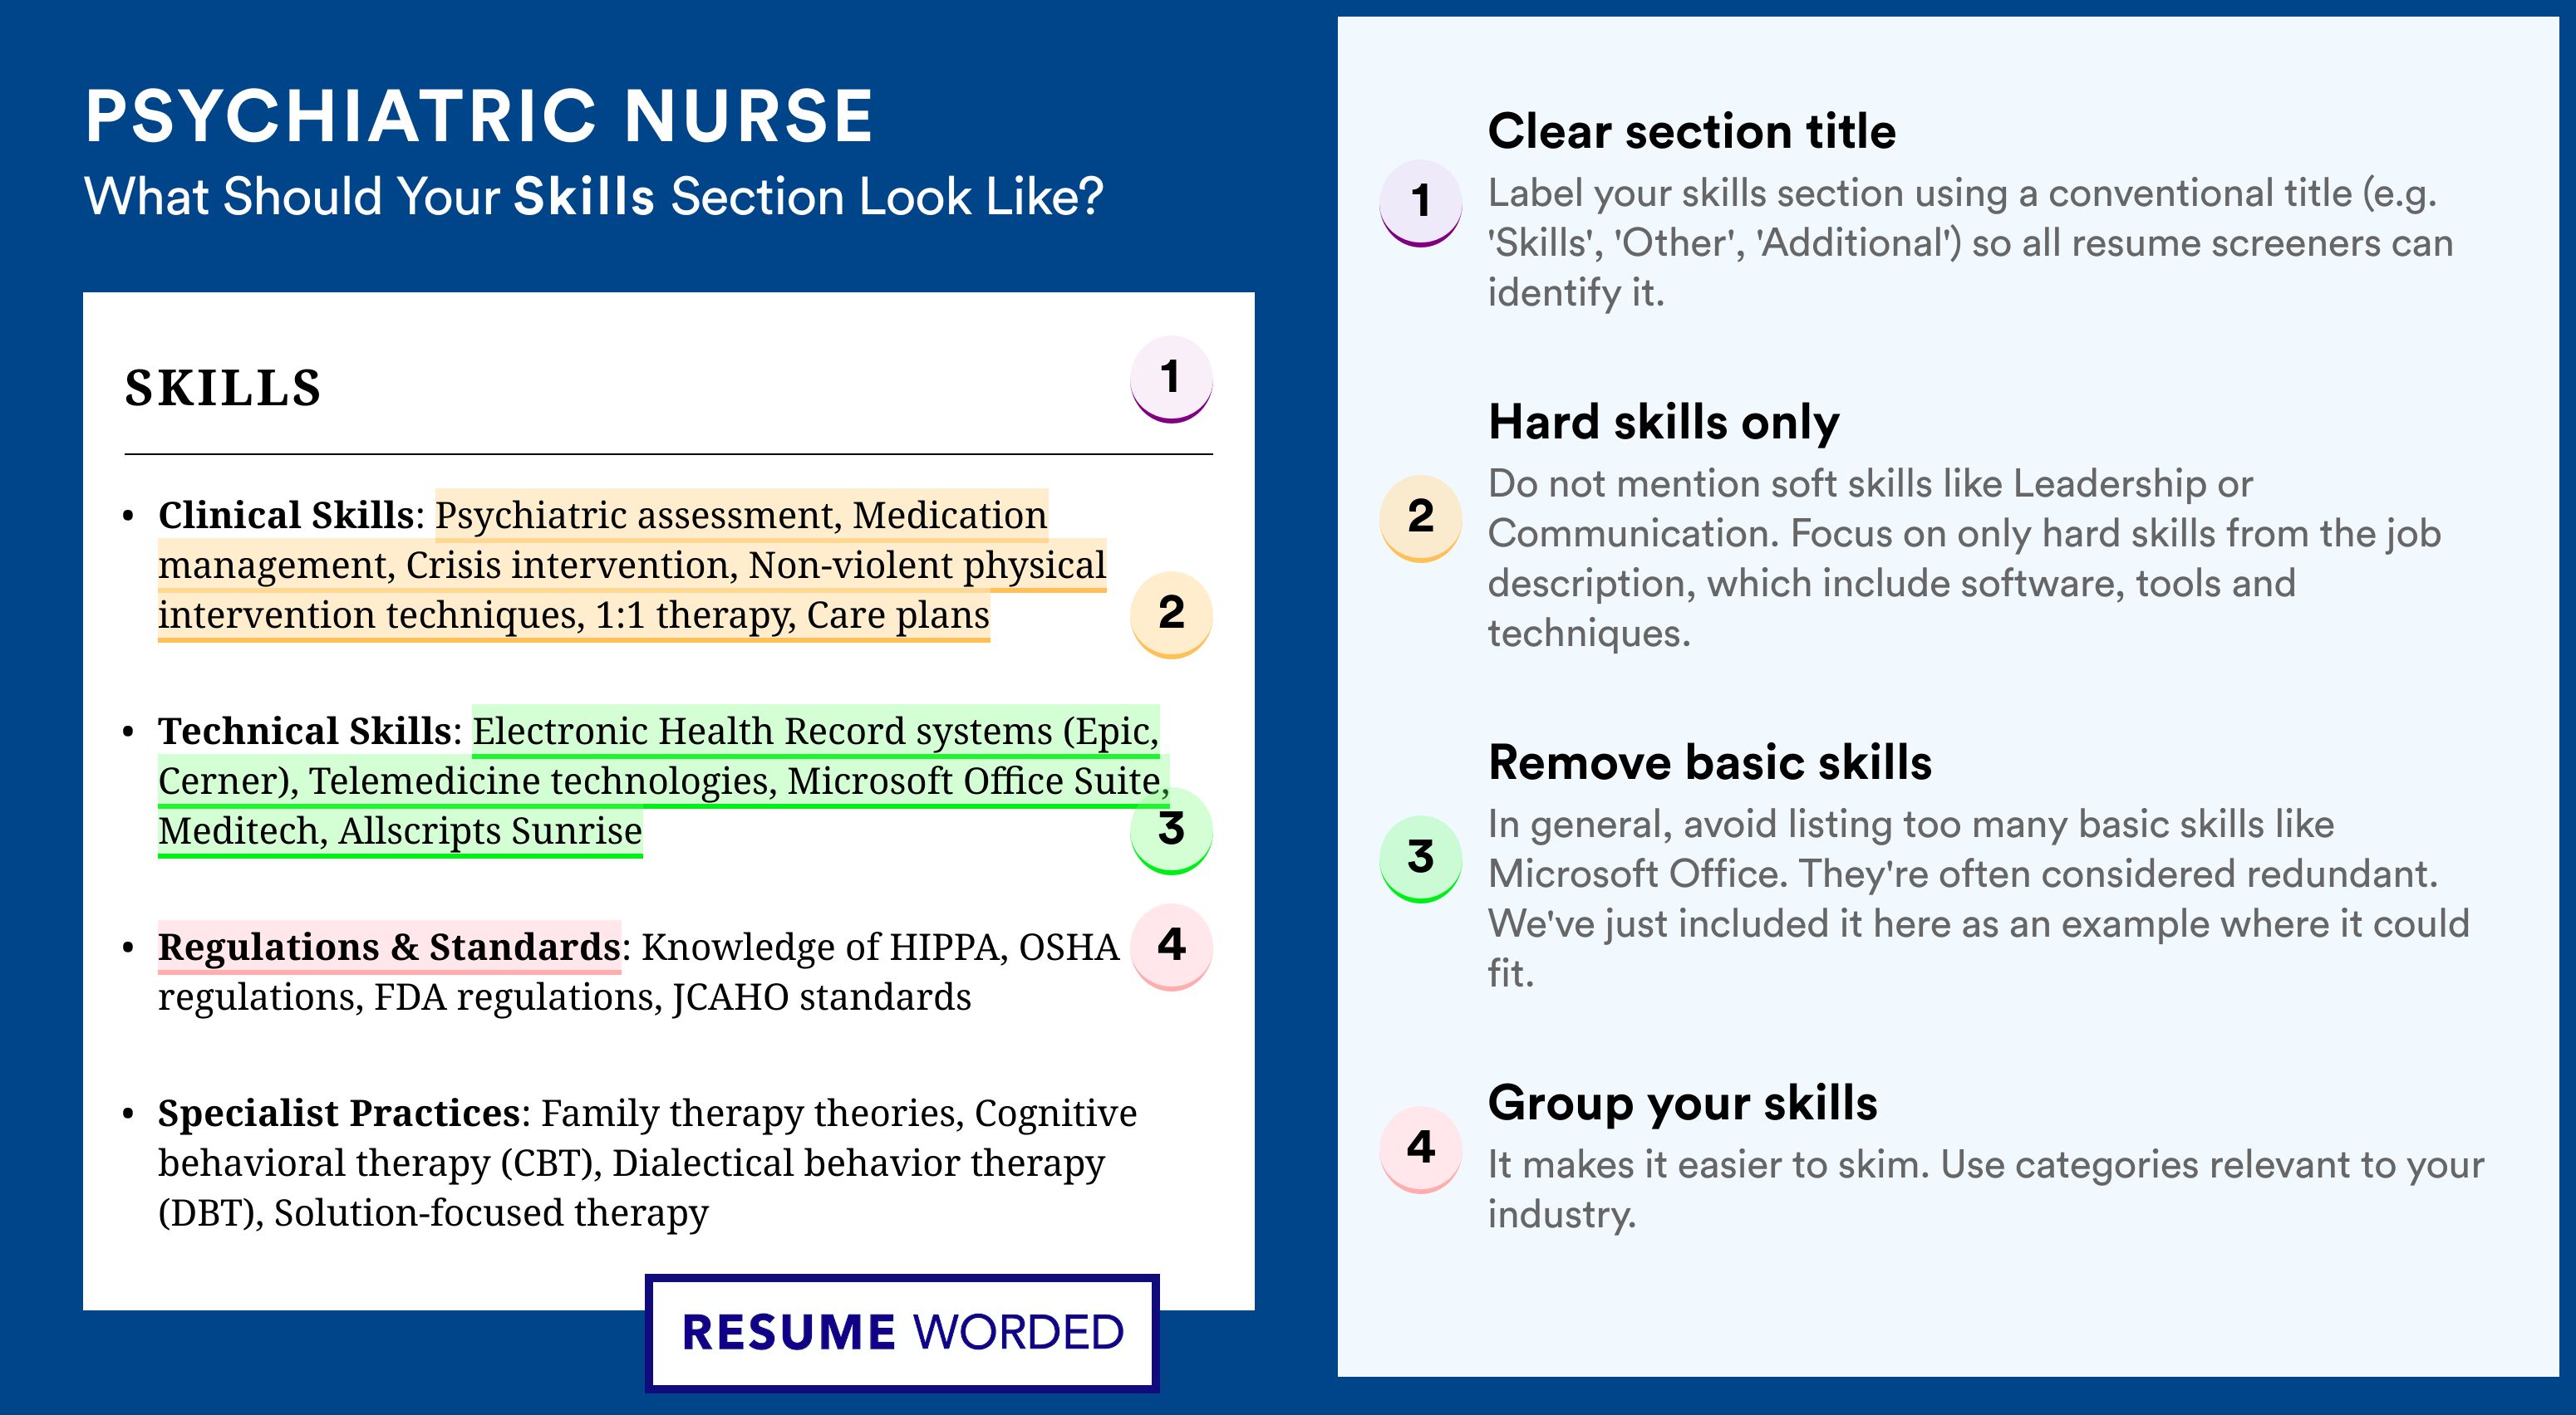Click the green number 3 badge in resume
Viewport: 2576px width, 1415px height.
pyautogui.click(x=1171, y=831)
